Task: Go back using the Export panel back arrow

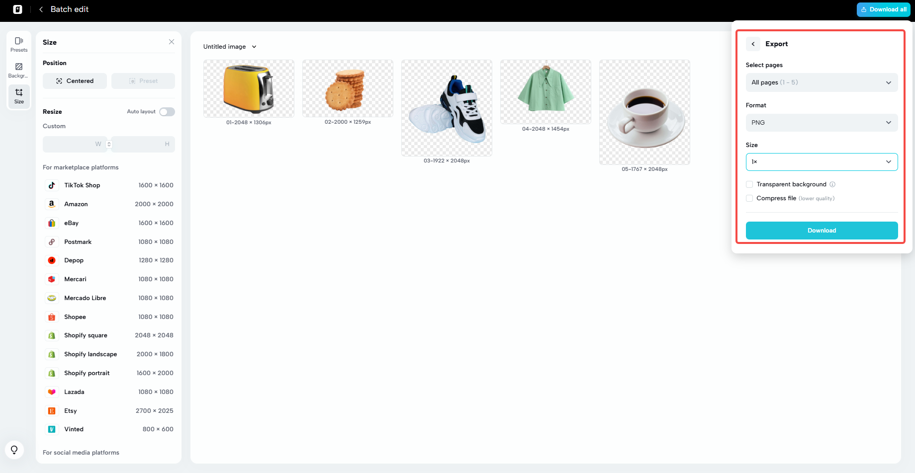Action: (x=753, y=44)
